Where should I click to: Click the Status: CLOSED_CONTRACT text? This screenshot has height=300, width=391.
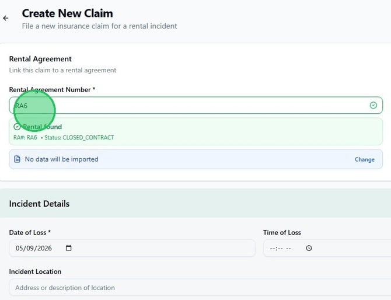click(x=79, y=138)
